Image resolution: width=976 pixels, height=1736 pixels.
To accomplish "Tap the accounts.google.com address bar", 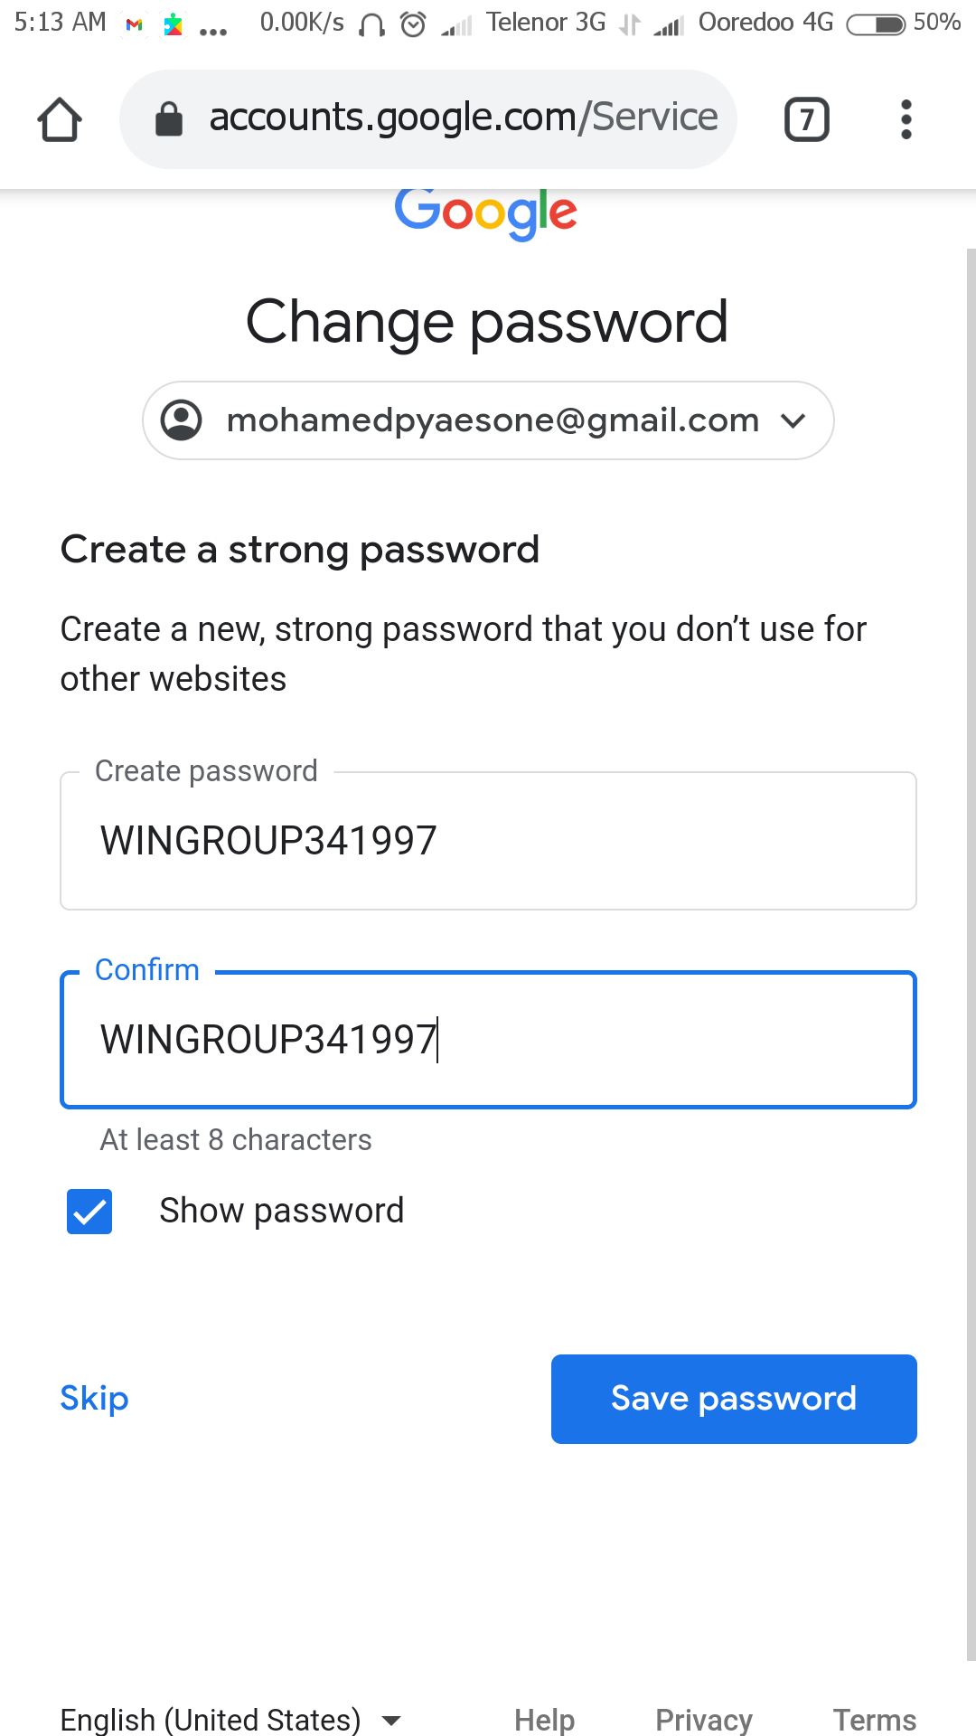I will coord(463,118).
